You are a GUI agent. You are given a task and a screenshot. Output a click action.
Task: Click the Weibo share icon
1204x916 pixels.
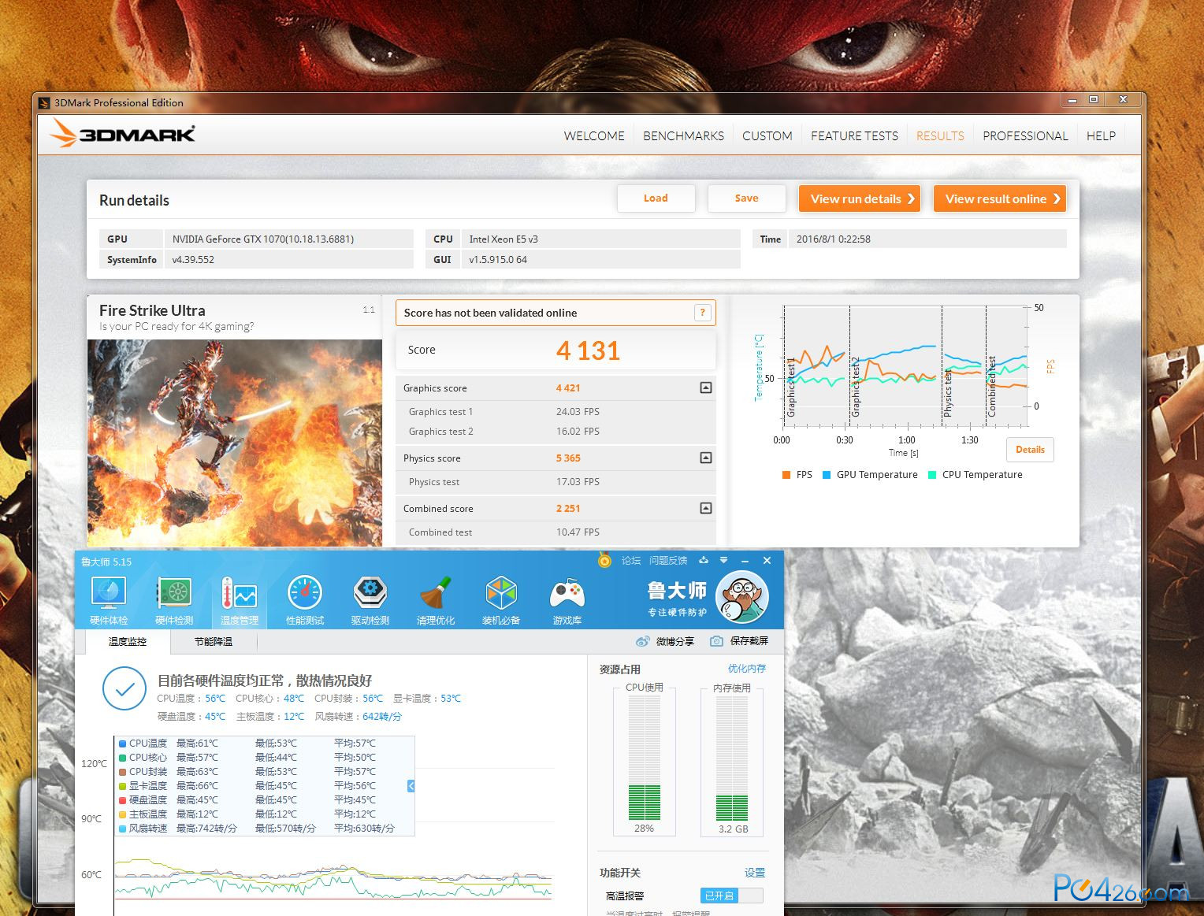click(643, 641)
